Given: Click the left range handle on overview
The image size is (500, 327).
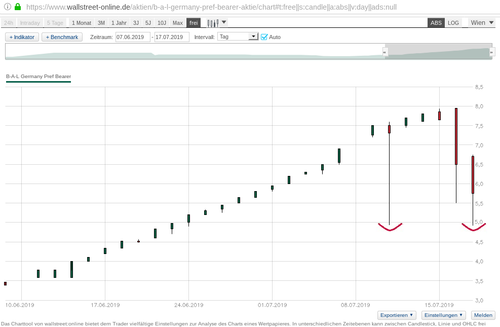Looking at the screenshot, I should (x=385, y=52).
